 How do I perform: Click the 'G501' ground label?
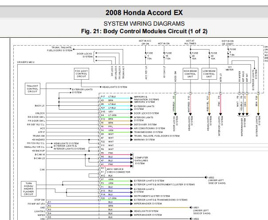coord(196,208)
